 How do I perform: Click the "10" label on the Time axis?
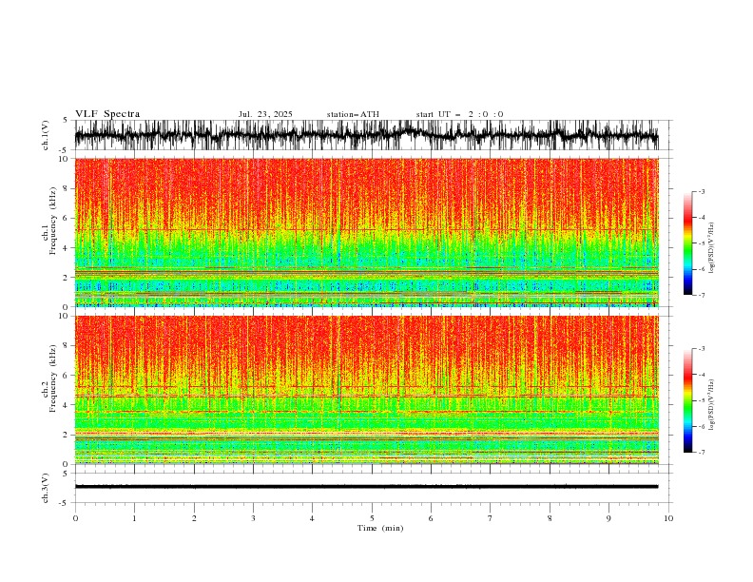[x=668, y=518]
